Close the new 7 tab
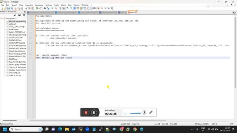Viewport: 237px width, 133px height. (136, 12)
